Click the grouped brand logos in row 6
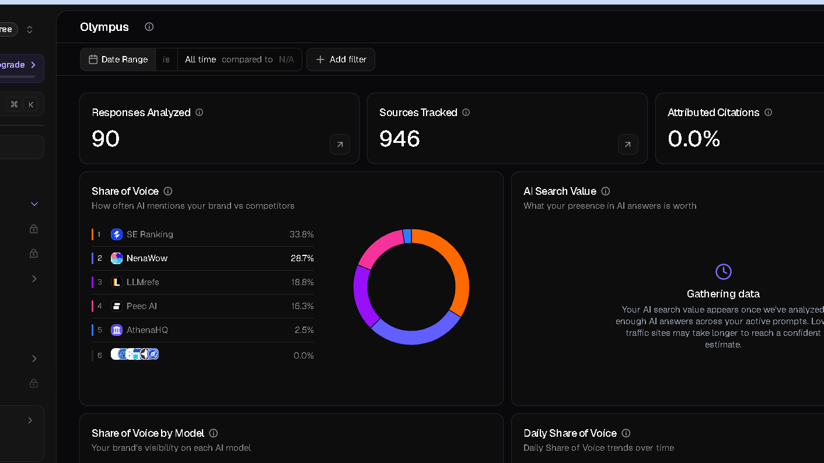 pos(135,354)
